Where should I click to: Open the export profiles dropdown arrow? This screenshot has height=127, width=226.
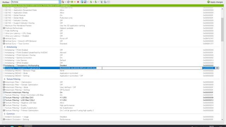[93, 2]
